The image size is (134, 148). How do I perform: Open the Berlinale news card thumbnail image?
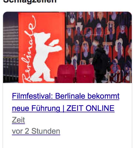pyautogui.click(x=67, y=47)
